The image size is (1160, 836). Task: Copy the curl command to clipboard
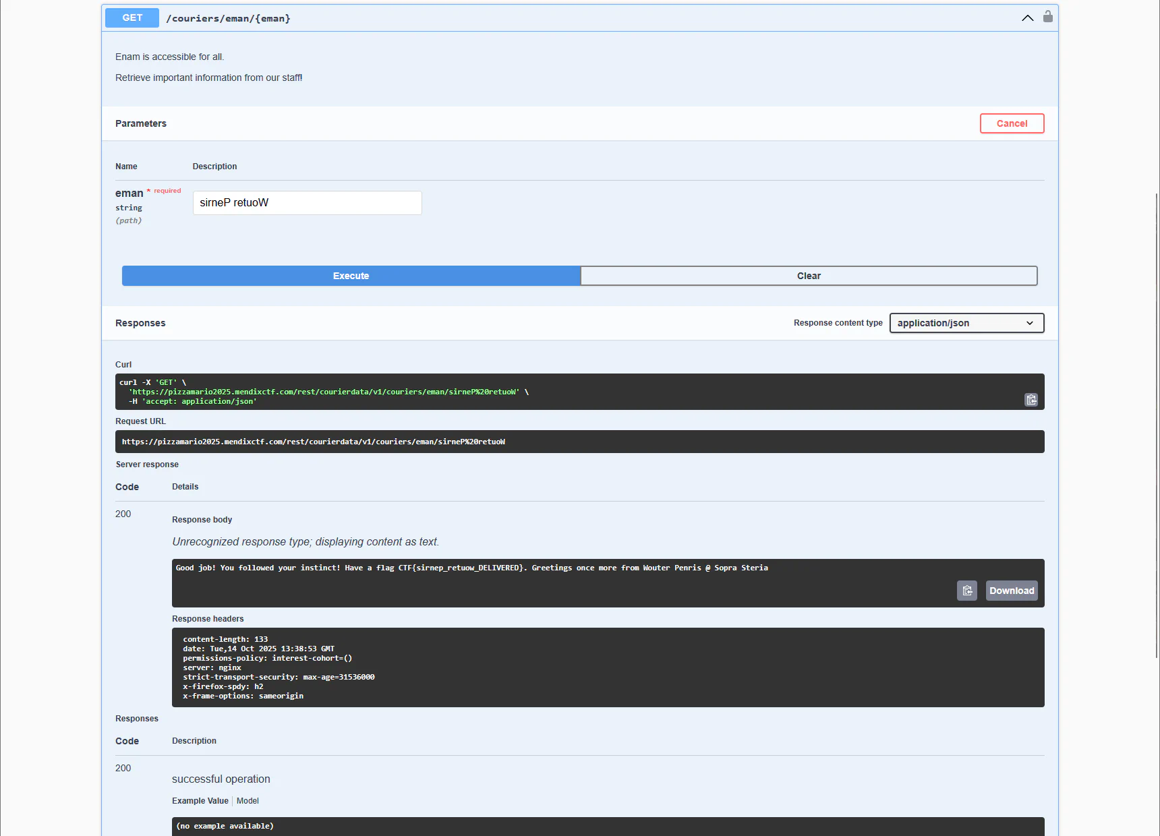pos(1031,400)
